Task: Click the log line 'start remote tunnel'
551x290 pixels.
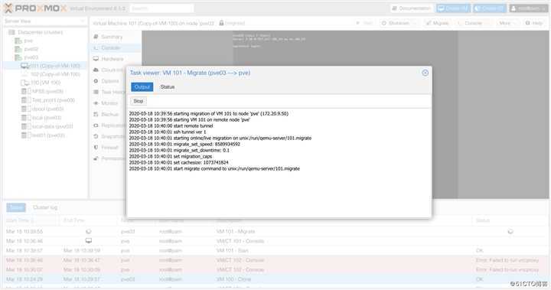Action: point(171,125)
